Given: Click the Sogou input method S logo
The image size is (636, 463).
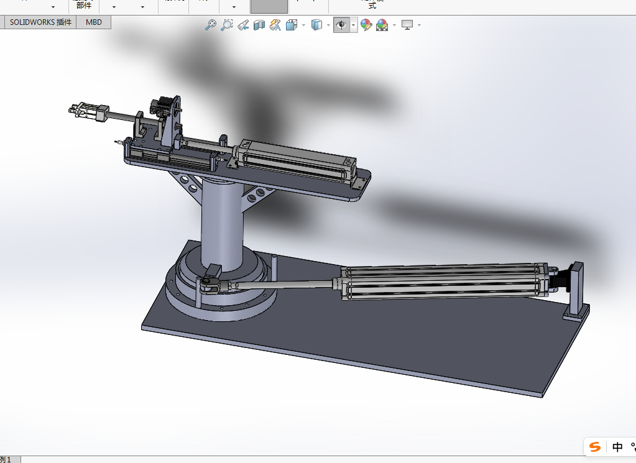Looking at the screenshot, I should click(x=596, y=447).
